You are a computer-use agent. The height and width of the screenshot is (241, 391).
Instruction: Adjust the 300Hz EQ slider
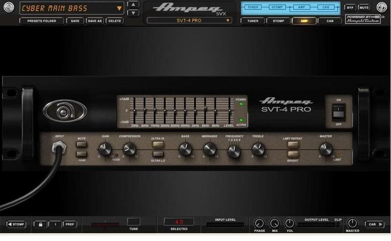click(x=165, y=110)
